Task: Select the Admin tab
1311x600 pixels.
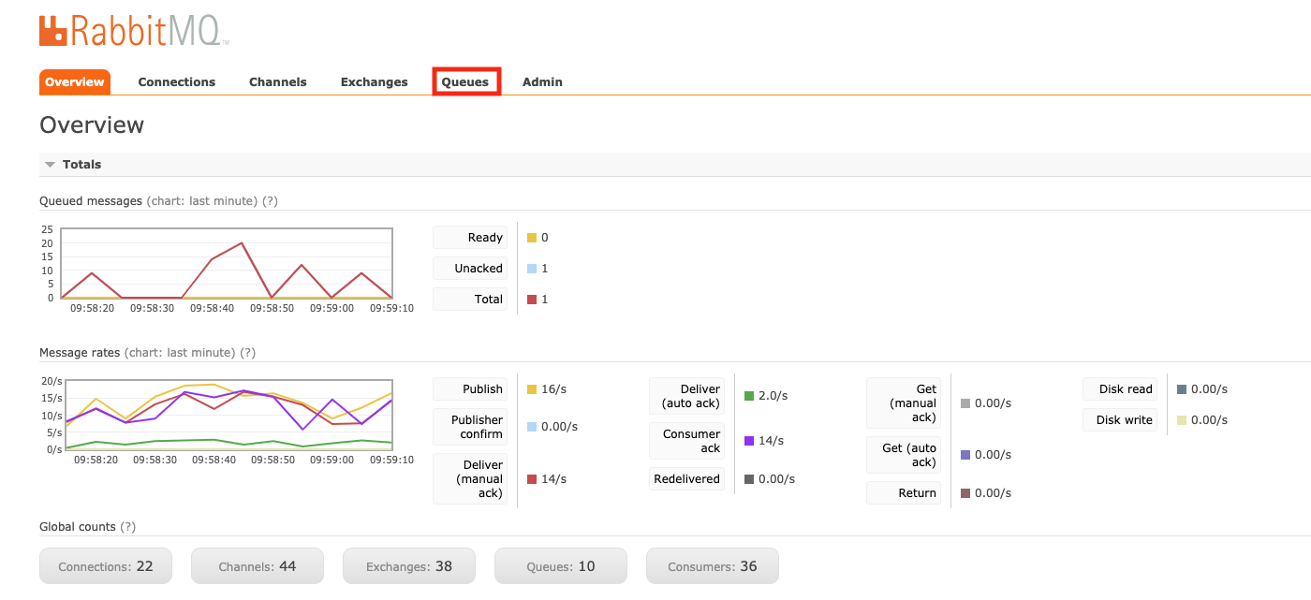Action: pyautogui.click(x=542, y=81)
